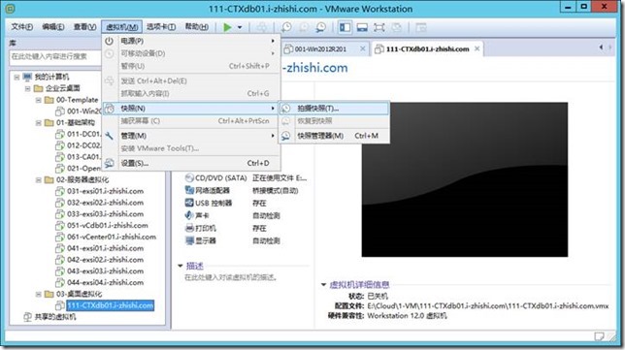Screen dimensions: 625x350
Task: Collapse the 01-基础架构 folder node
Action: pos(38,122)
